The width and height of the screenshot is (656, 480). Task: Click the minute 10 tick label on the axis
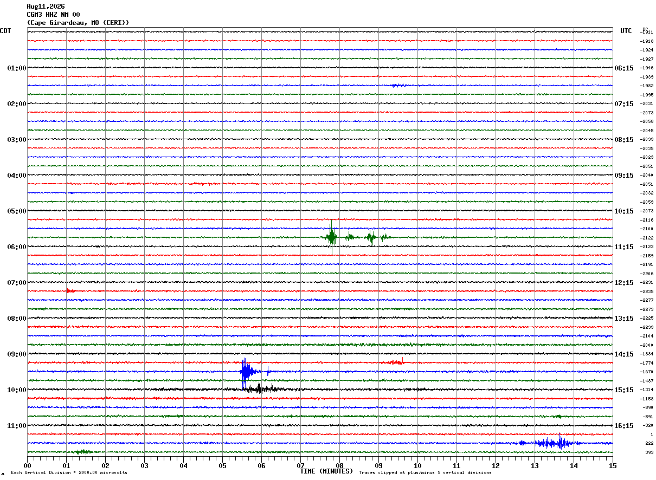coord(417,465)
